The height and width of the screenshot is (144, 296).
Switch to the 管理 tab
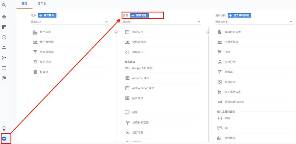pyautogui.click(x=24, y=4)
